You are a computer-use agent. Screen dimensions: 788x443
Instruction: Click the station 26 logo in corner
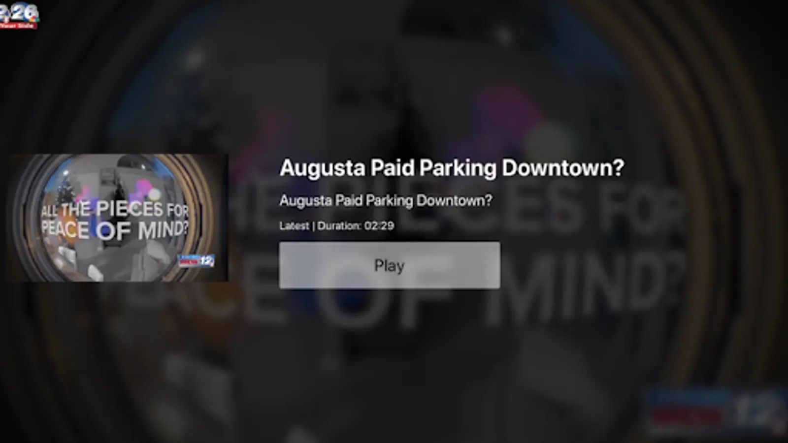19,15
